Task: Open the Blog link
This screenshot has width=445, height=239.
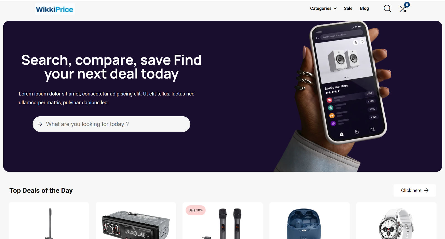Action: click(x=364, y=8)
